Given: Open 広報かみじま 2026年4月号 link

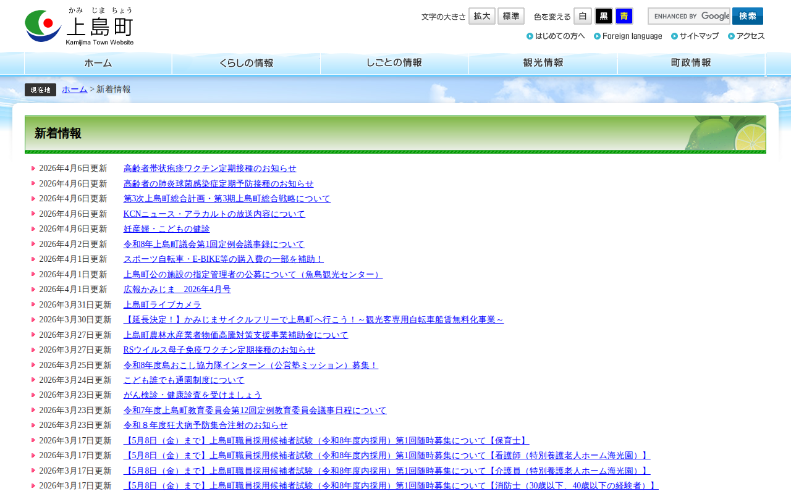Looking at the screenshot, I should (x=177, y=290).
